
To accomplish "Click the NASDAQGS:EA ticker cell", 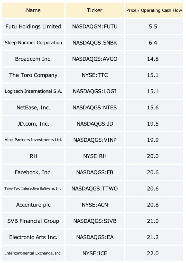I will tap(95, 237).
